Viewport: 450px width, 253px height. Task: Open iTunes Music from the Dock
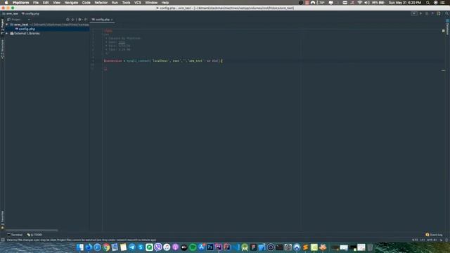pos(167,247)
